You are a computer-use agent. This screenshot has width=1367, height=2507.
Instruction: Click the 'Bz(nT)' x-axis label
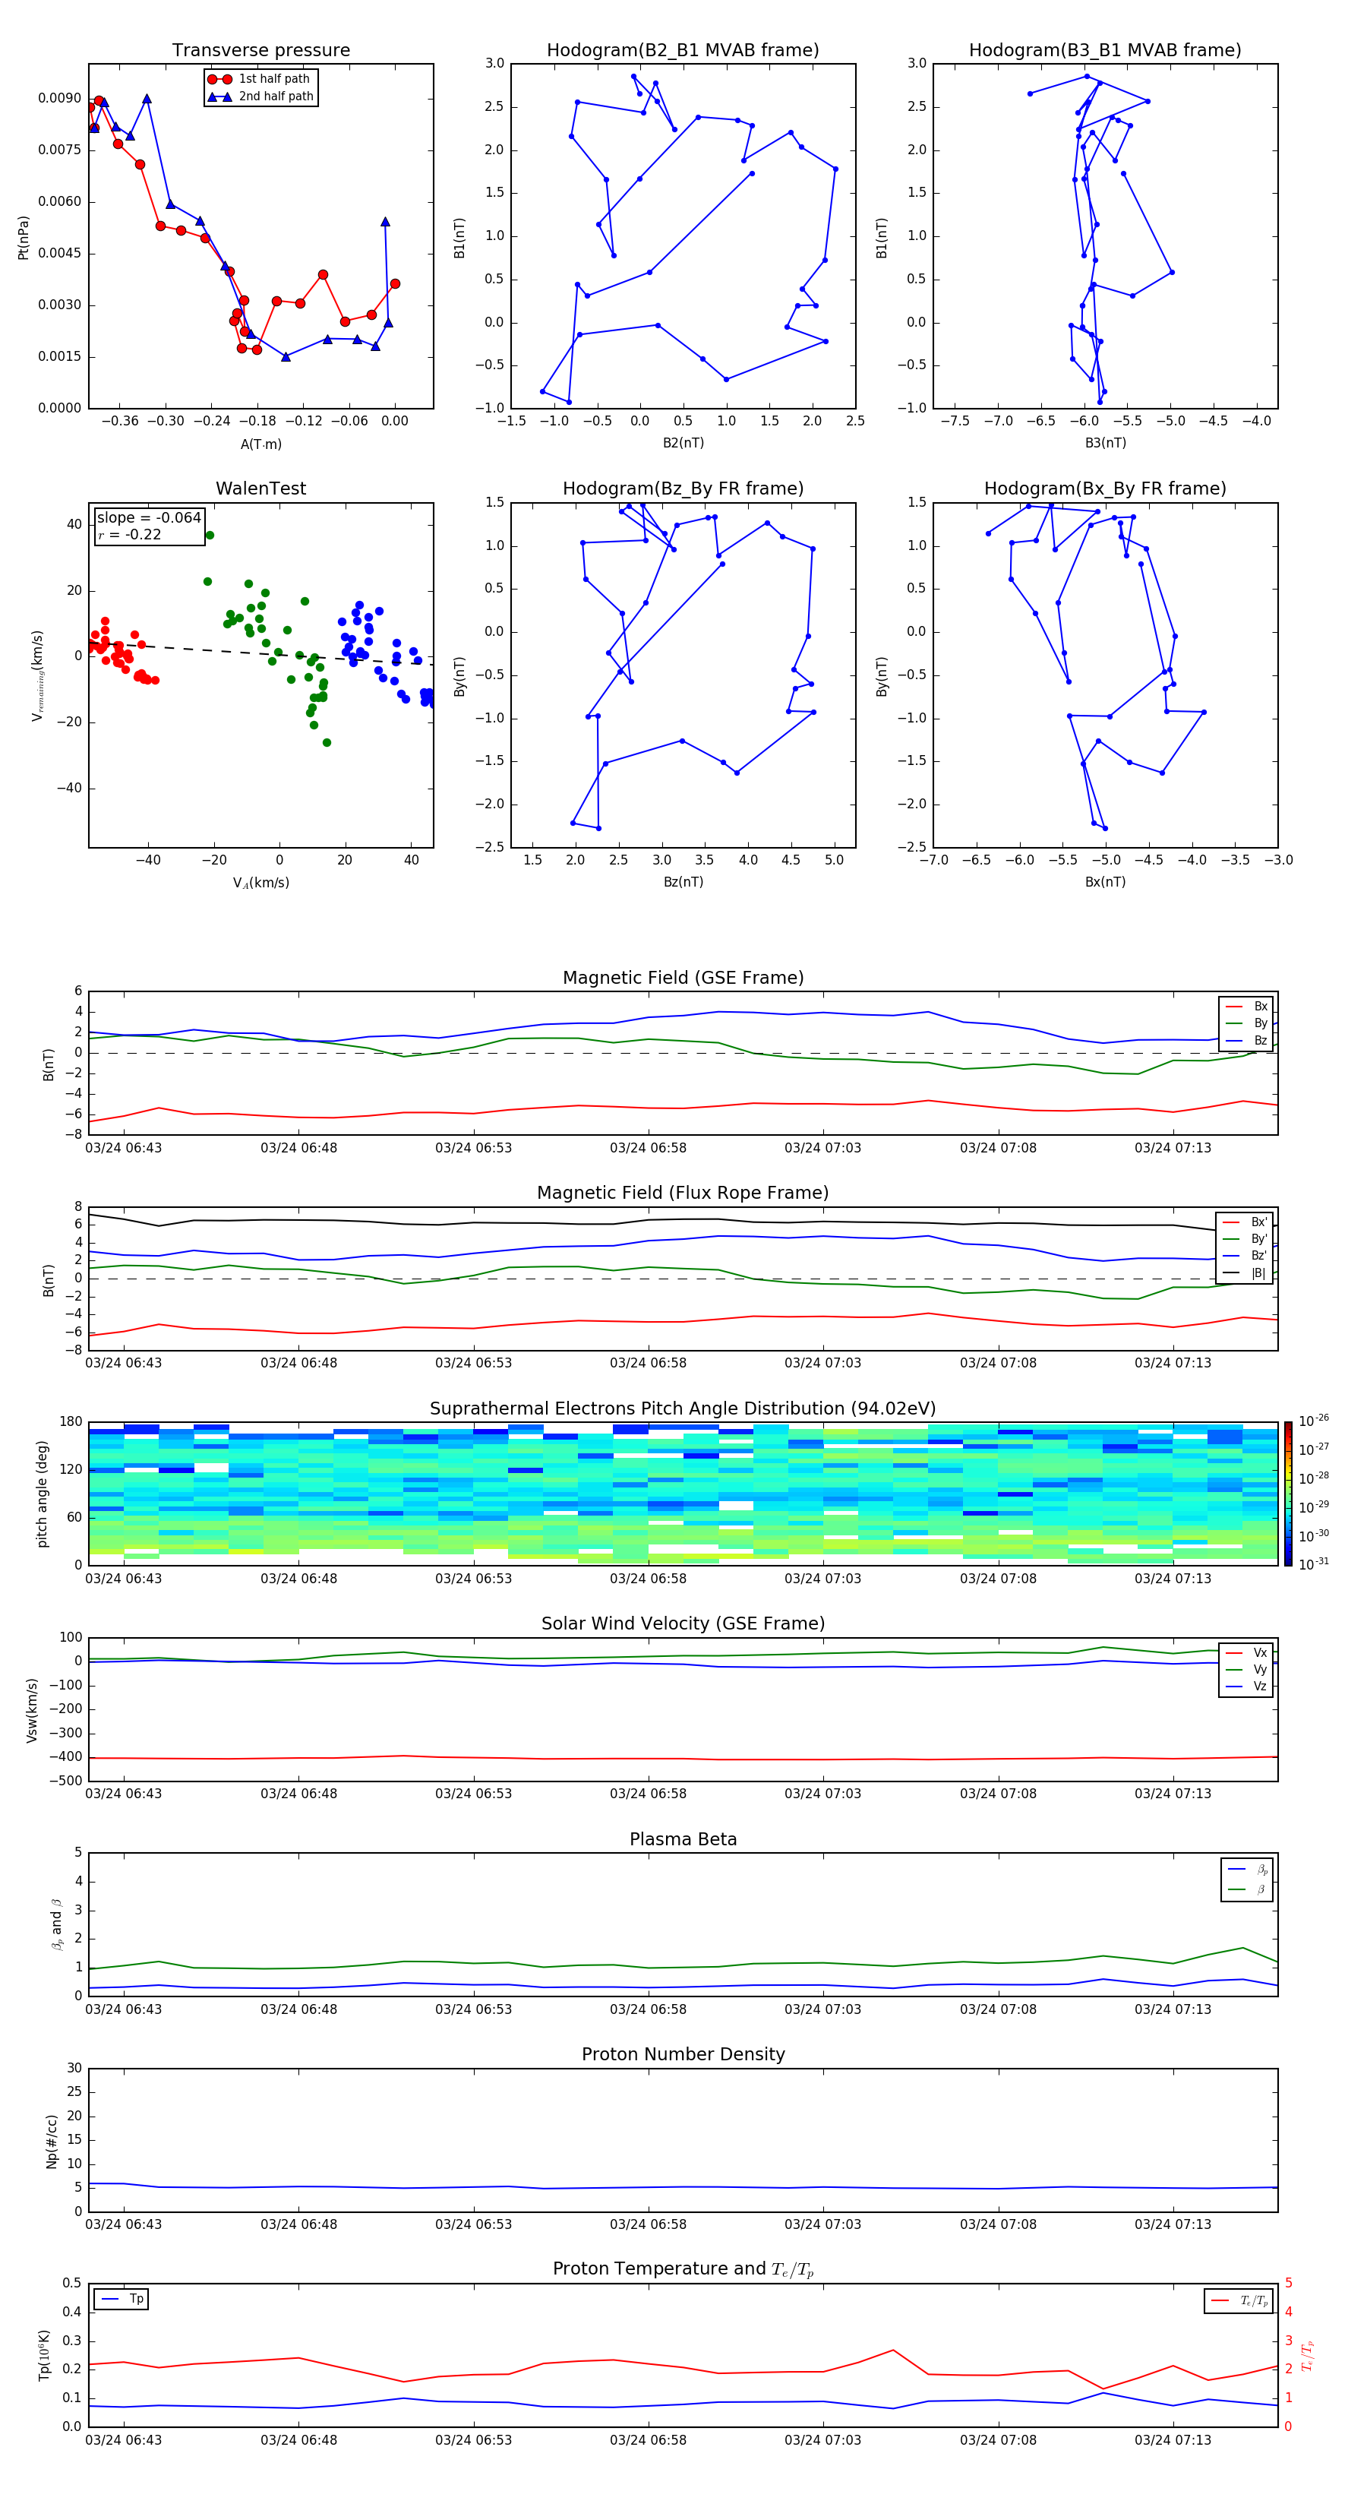pos(683,882)
